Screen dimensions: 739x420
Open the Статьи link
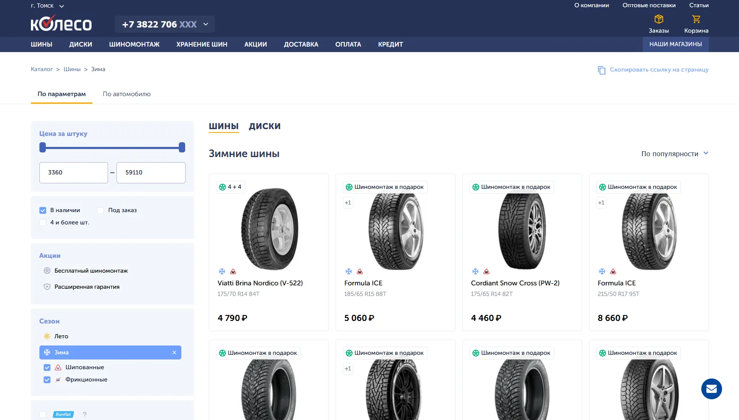tap(699, 6)
